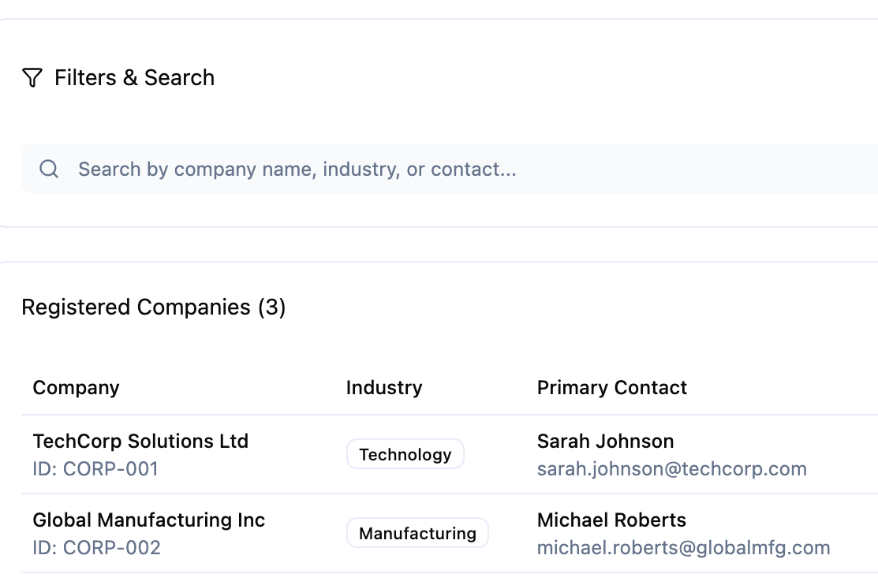Open the TechCorp Solutions Ltd company
The height and width of the screenshot is (585, 878).
coord(140,442)
